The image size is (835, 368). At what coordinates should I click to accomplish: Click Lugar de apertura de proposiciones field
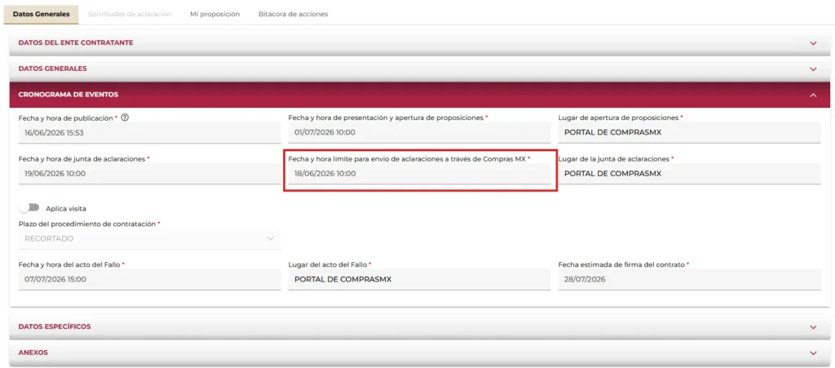(x=689, y=133)
